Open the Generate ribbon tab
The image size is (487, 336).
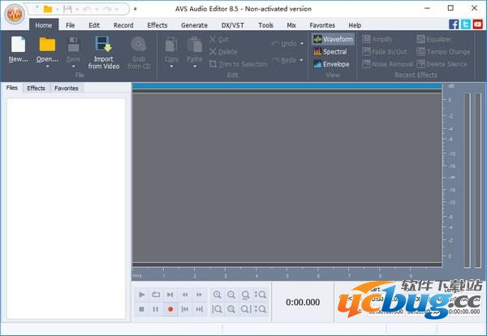pos(194,25)
